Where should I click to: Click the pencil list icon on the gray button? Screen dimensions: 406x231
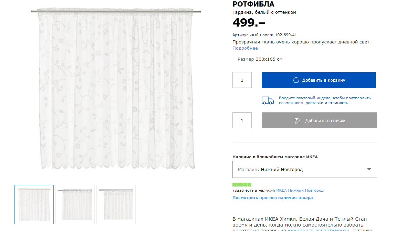click(x=297, y=121)
